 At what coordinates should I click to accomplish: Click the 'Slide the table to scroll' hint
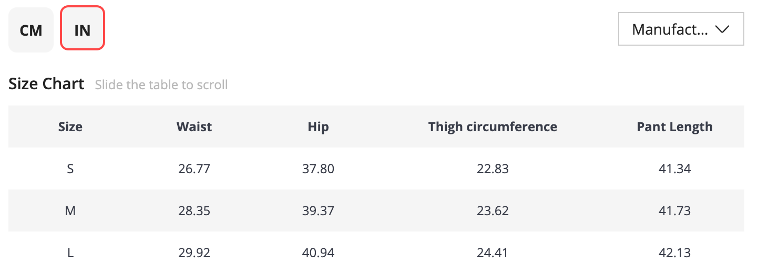tap(161, 85)
